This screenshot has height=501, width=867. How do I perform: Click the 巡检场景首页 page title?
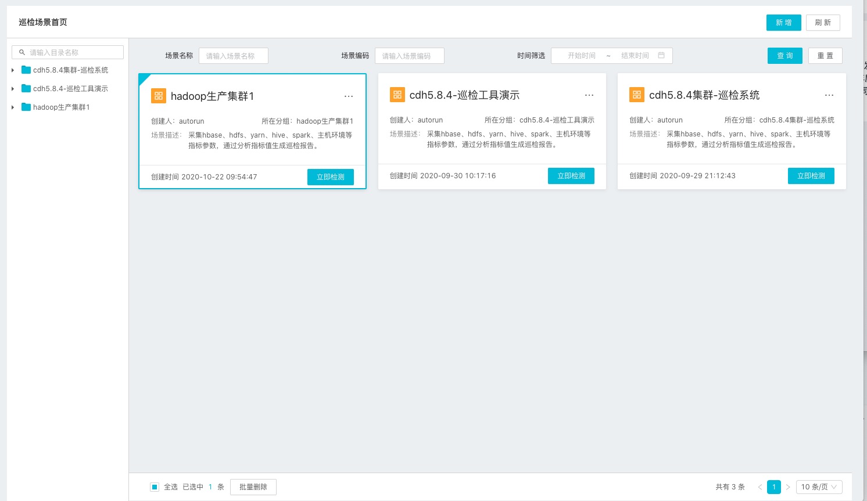pos(43,22)
